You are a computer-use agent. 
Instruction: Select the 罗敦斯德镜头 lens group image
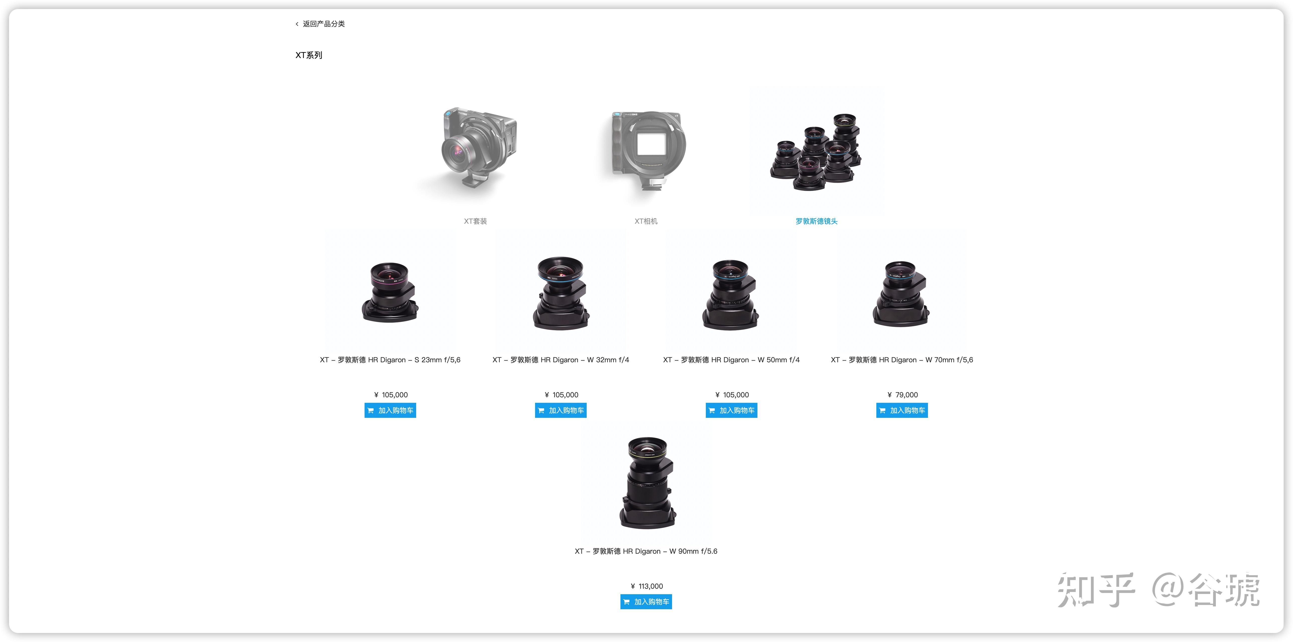816,150
